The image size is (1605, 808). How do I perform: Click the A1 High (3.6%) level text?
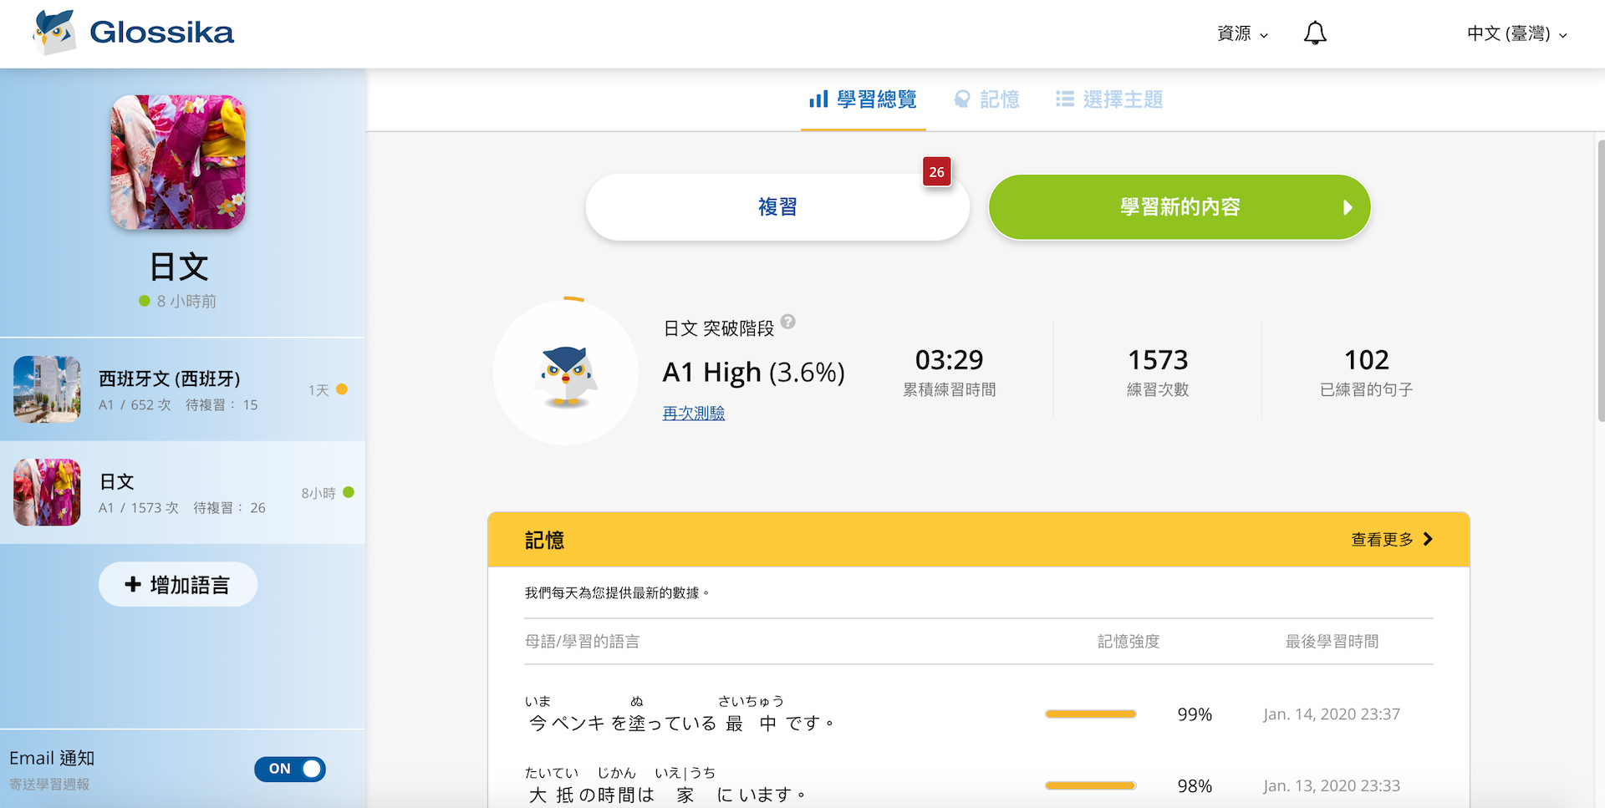click(754, 373)
